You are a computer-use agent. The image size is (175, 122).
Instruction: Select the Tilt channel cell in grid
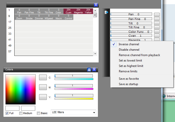coord(39,11)
